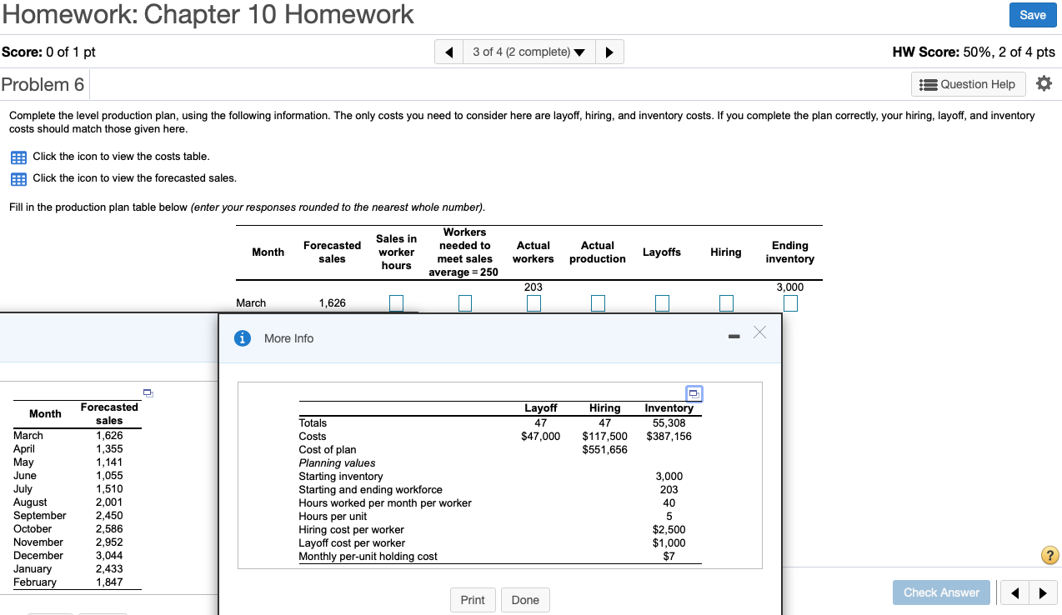Click March Sales in worker hours input
1062x615 pixels.
pyautogui.click(x=396, y=302)
